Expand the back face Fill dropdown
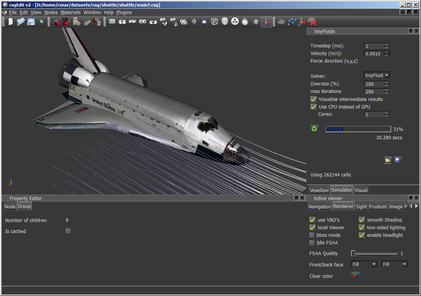This screenshot has width=421, height=296. 394,264
